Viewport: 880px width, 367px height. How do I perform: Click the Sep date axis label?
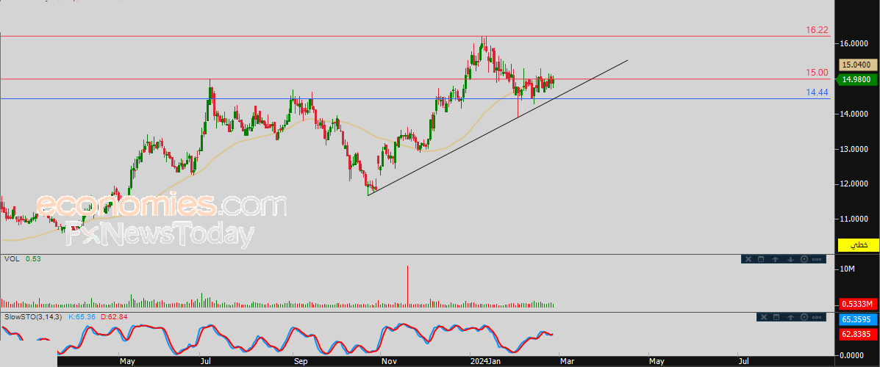coord(300,361)
